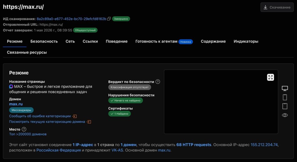Open the Готовность к агентам tab
Viewport: 297px width, 162px height.
[156, 41]
